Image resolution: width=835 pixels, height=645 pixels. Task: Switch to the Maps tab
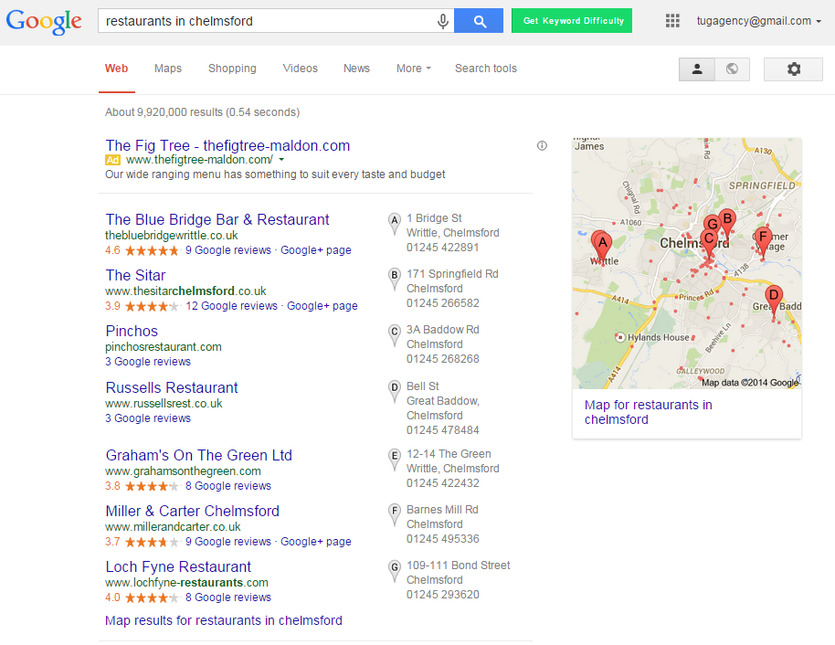tap(168, 69)
